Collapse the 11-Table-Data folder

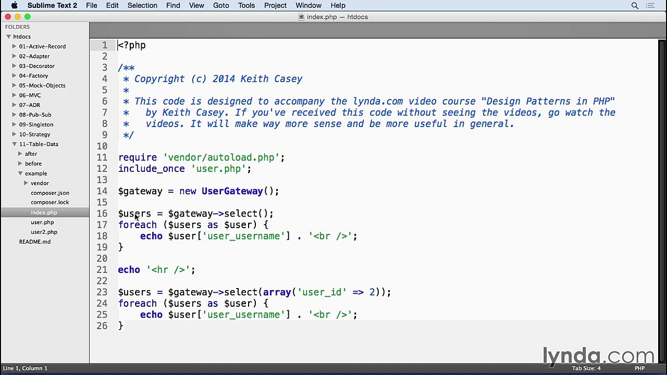[15, 144]
